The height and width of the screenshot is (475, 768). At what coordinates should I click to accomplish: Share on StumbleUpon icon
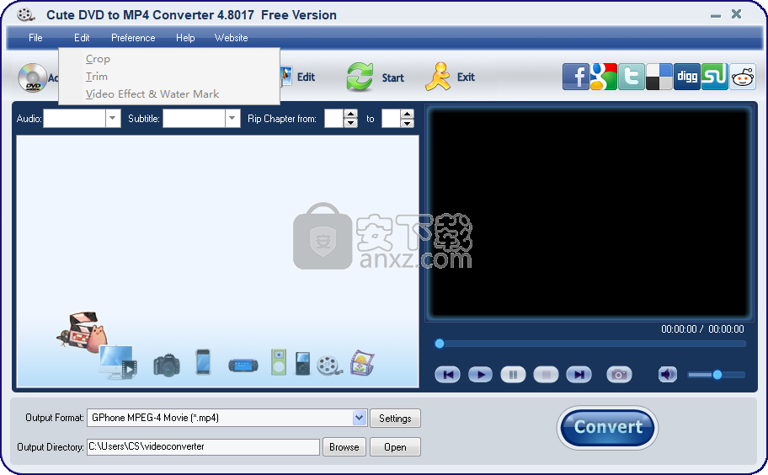click(x=715, y=77)
